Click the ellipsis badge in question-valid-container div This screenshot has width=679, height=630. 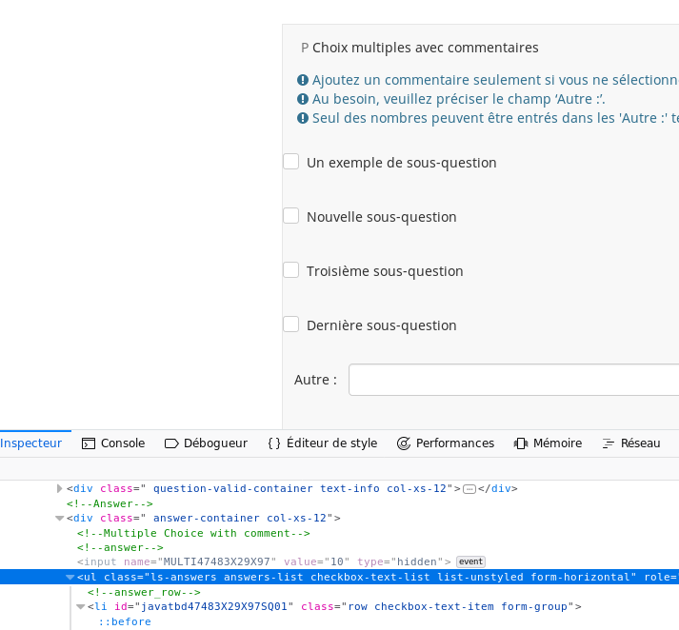[x=469, y=489]
